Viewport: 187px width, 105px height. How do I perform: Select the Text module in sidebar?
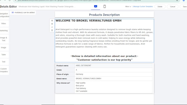pyautogui.click(x=4, y=62)
